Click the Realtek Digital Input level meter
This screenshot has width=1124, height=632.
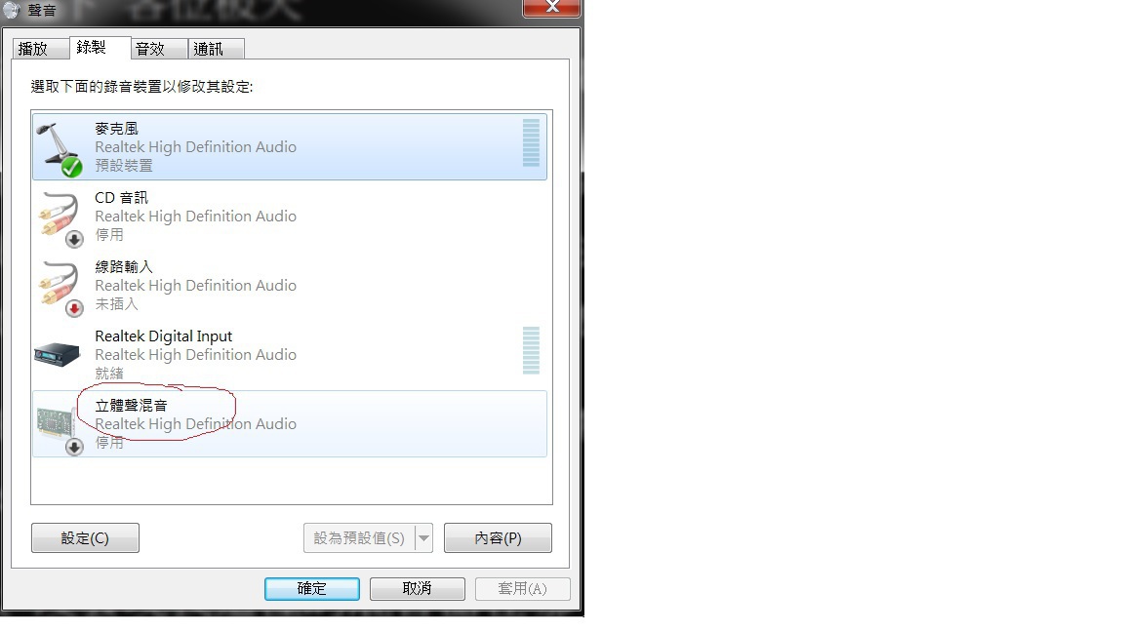click(531, 350)
